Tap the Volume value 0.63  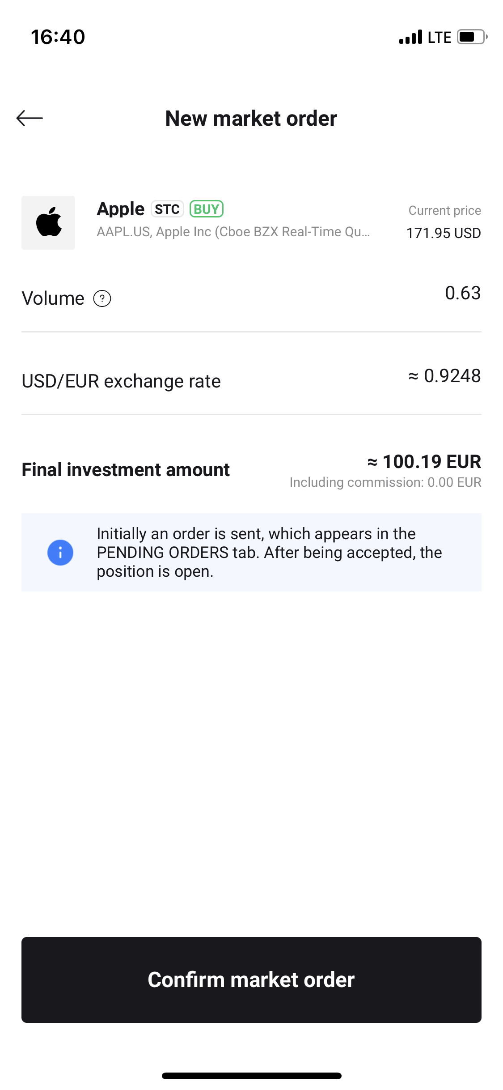click(463, 293)
